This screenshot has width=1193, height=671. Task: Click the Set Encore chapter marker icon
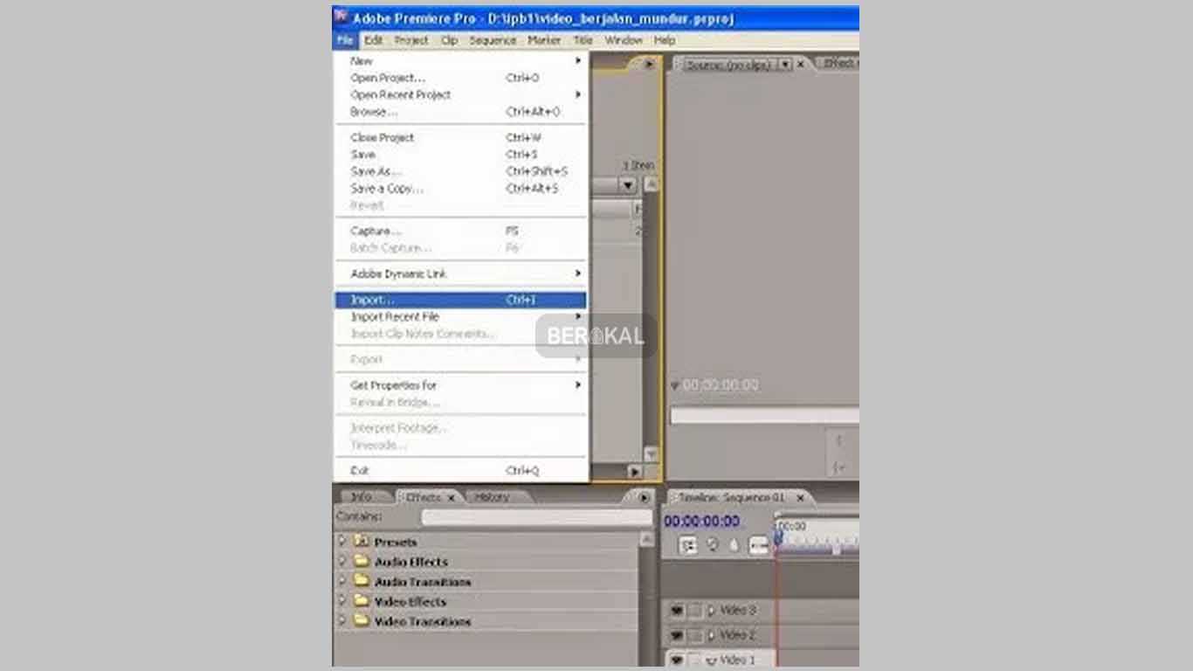pyautogui.click(x=712, y=545)
